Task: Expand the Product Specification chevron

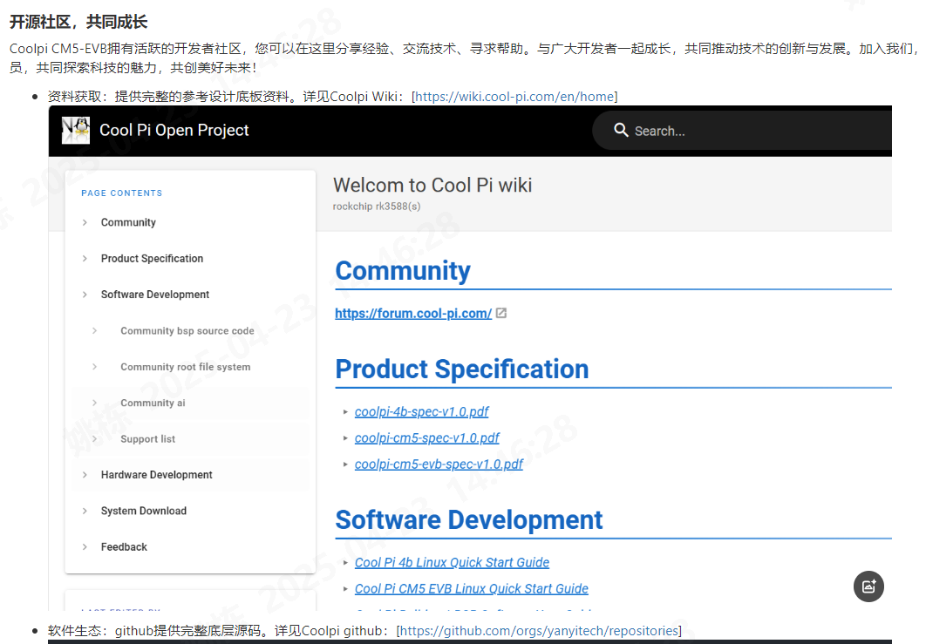Action: 85,259
